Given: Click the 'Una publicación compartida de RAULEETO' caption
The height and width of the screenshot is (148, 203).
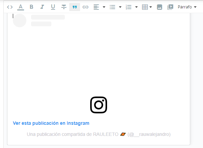Looking at the screenshot, I should [99, 134].
